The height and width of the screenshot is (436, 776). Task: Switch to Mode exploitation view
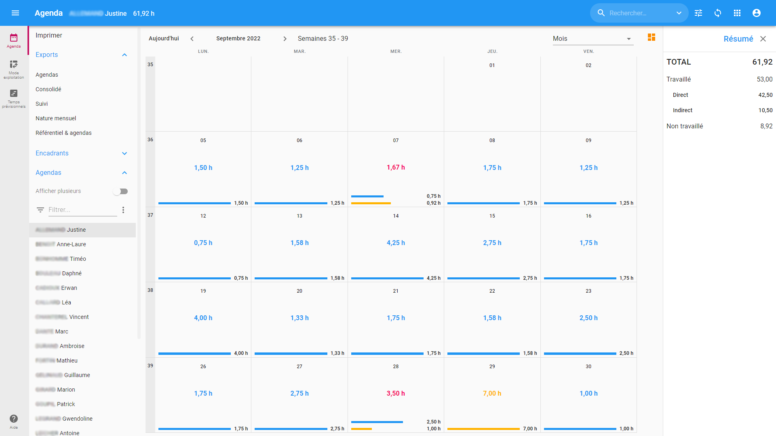[14, 70]
